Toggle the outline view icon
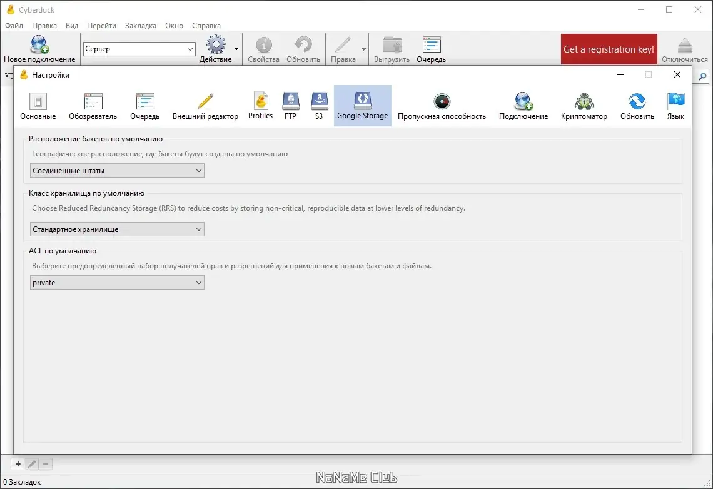This screenshot has width=713, height=489. click(x=9, y=76)
